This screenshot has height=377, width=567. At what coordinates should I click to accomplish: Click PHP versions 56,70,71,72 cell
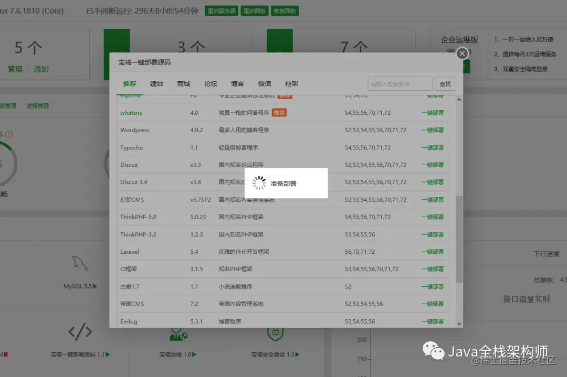tap(360, 252)
